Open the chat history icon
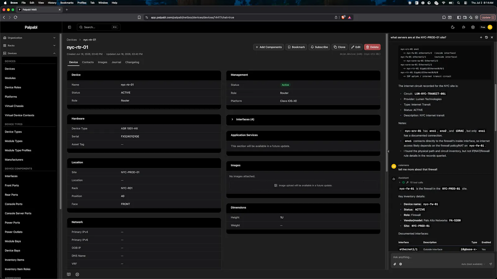 click(x=486, y=37)
